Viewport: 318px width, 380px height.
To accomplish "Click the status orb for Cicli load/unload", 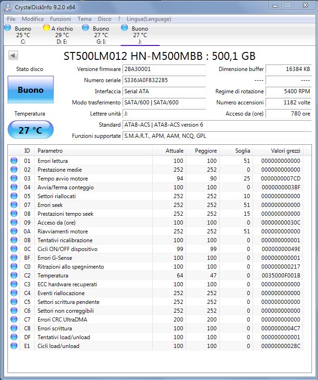I will click(x=13, y=346).
